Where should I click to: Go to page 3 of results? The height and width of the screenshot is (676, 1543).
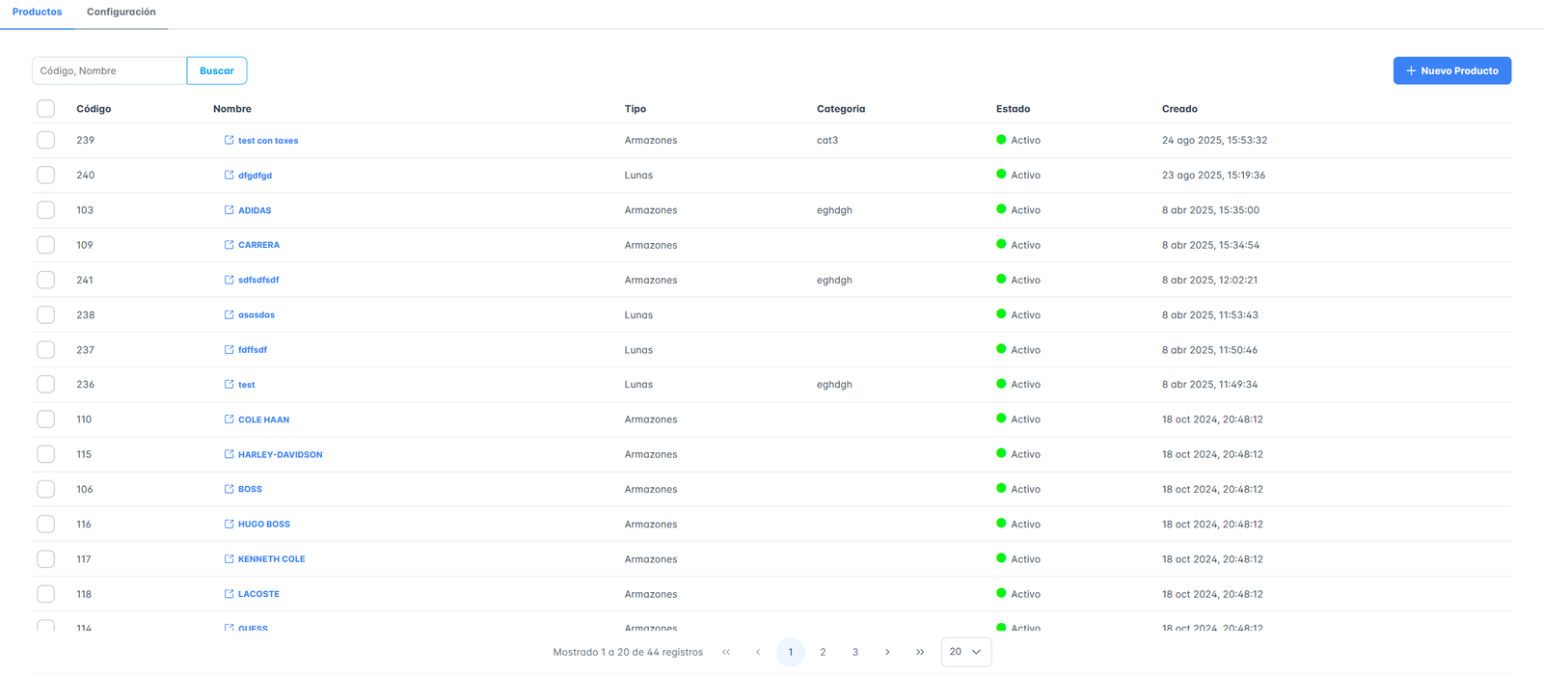click(x=854, y=652)
